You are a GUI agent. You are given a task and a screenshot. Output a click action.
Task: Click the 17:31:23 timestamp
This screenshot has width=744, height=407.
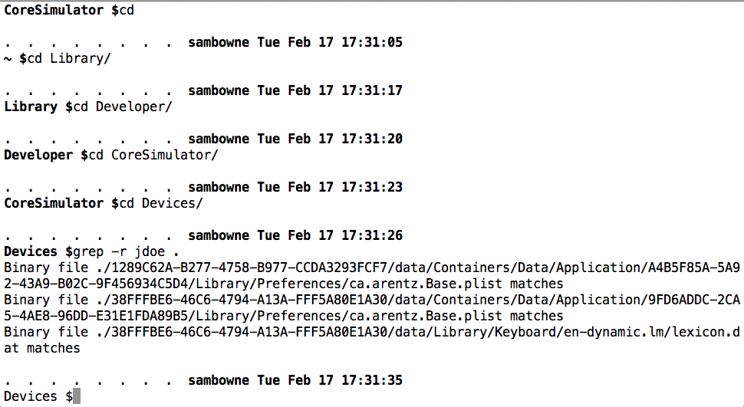coord(371,187)
